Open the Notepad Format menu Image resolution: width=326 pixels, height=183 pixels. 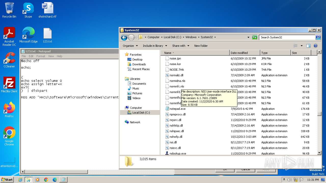[41, 56]
